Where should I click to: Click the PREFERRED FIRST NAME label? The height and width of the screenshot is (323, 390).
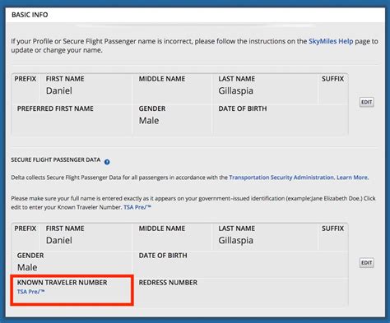coord(55,108)
